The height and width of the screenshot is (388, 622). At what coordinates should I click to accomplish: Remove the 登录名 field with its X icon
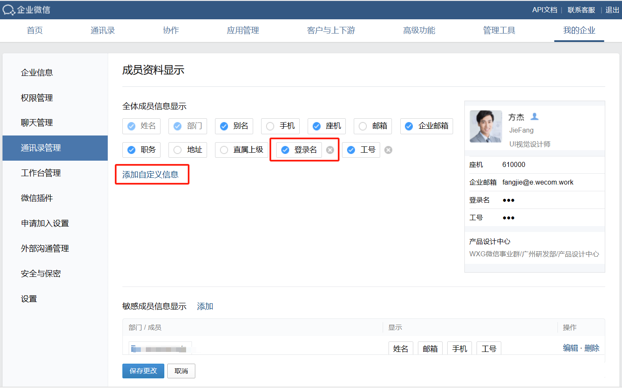point(330,150)
